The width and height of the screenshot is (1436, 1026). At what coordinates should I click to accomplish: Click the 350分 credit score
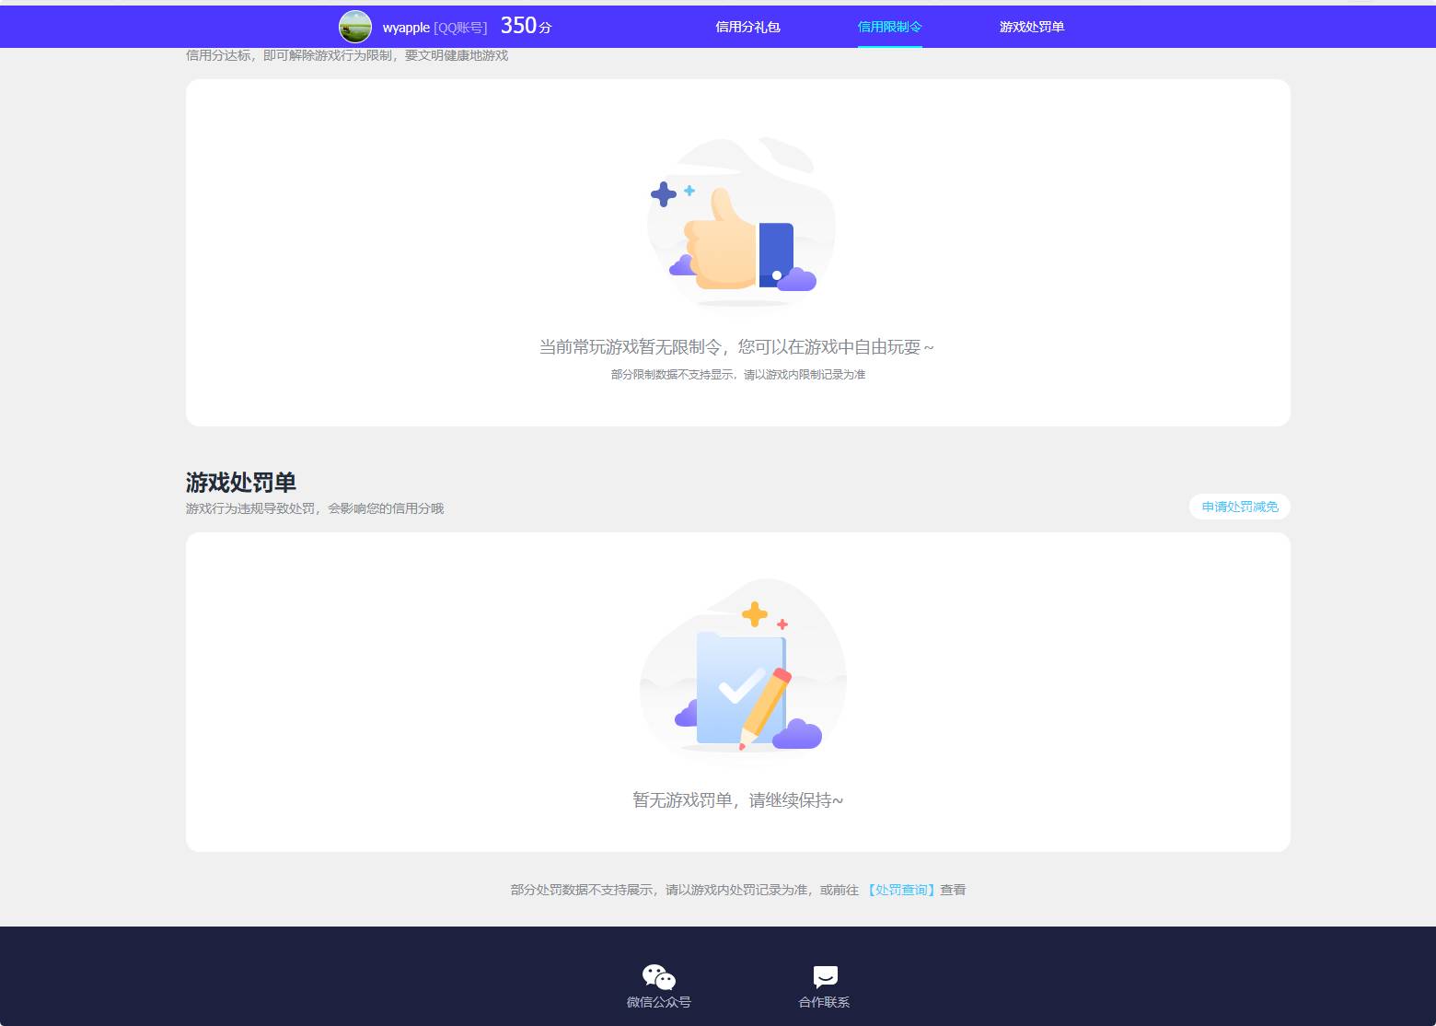(x=526, y=26)
